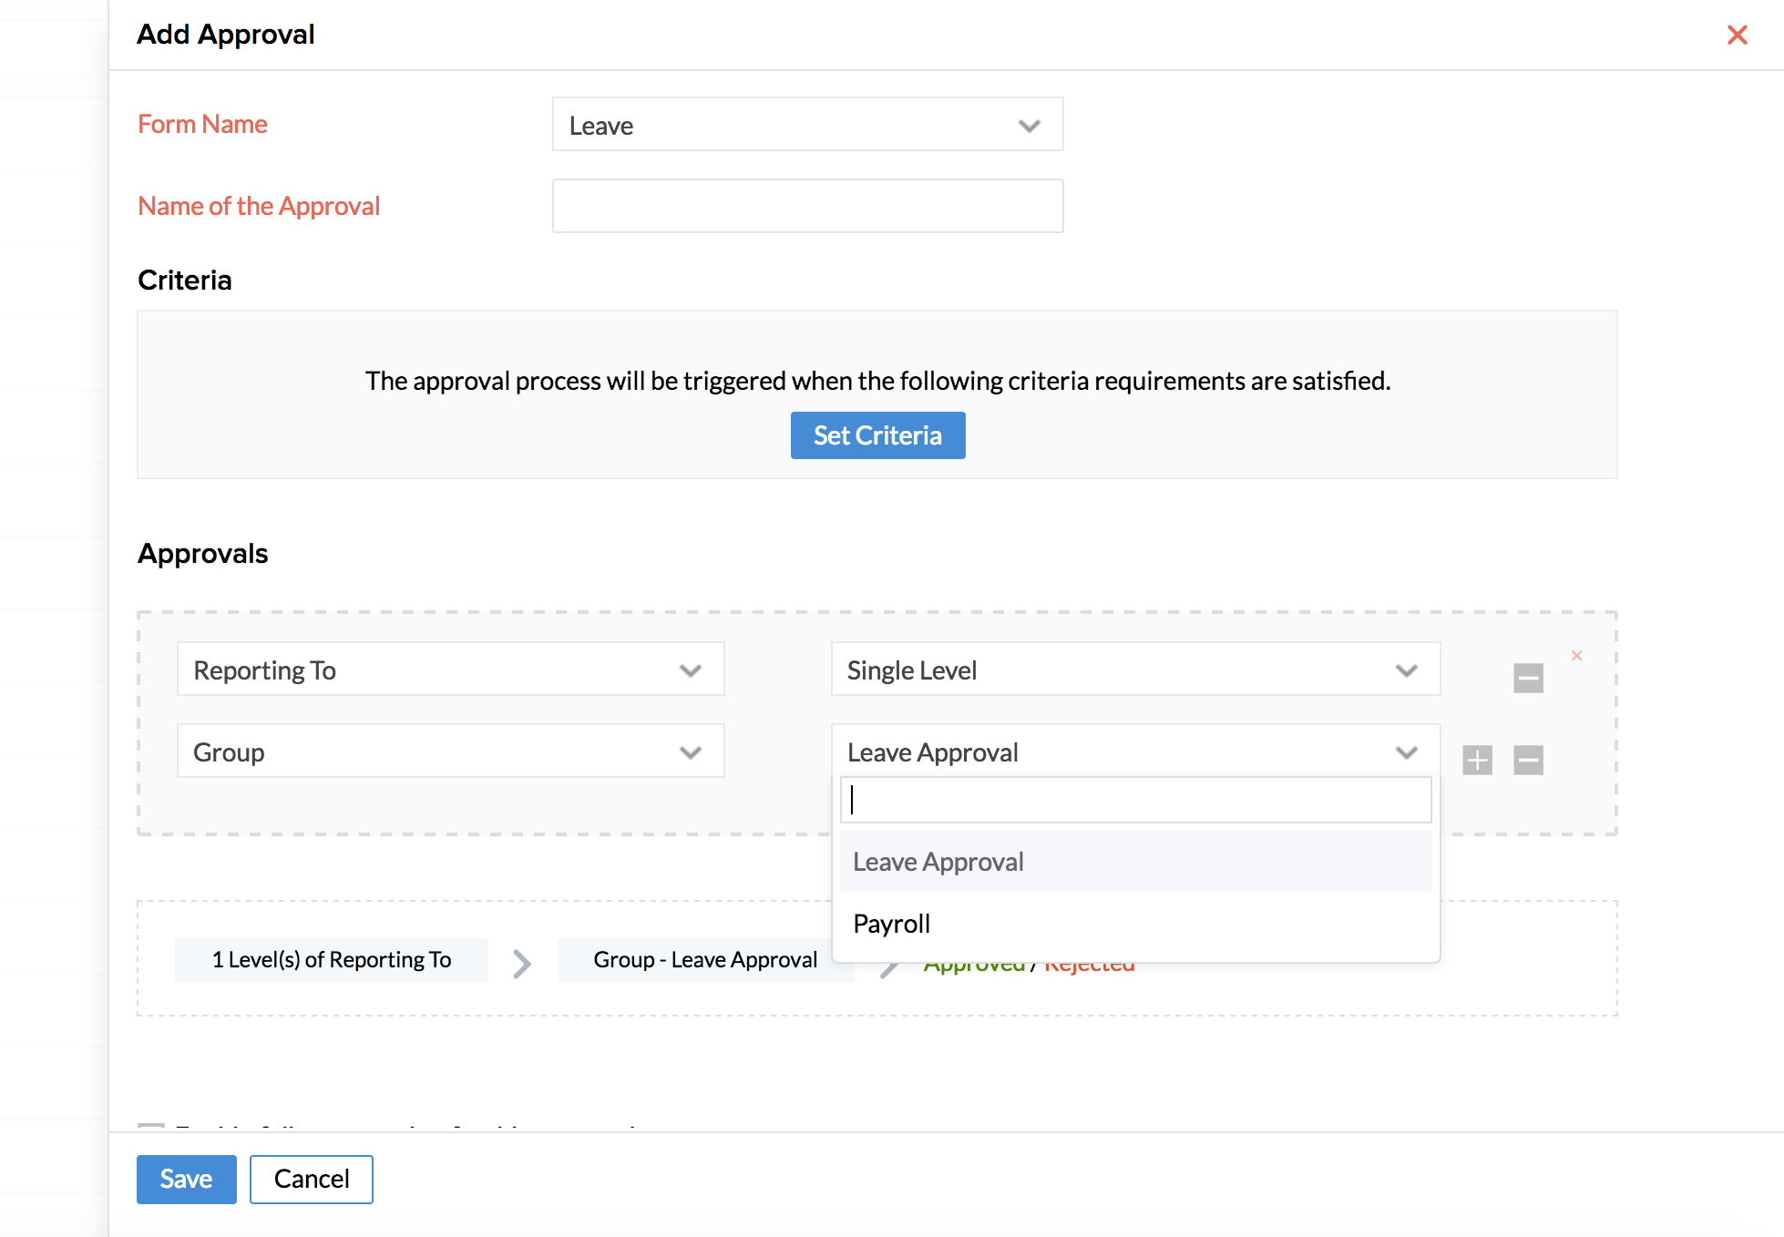Save the approval configuration
This screenshot has width=1784, height=1237.
click(x=186, y=1179)
